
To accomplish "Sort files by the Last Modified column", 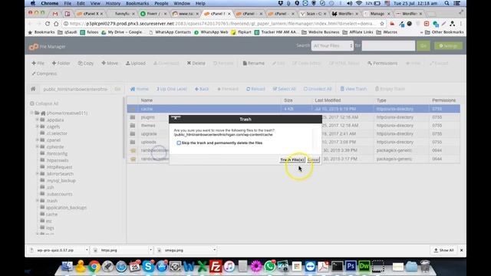I will (328, 100).
